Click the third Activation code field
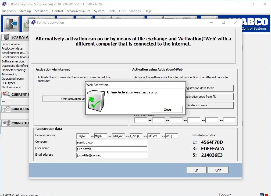The image size is (271, 196). (176, 120)
